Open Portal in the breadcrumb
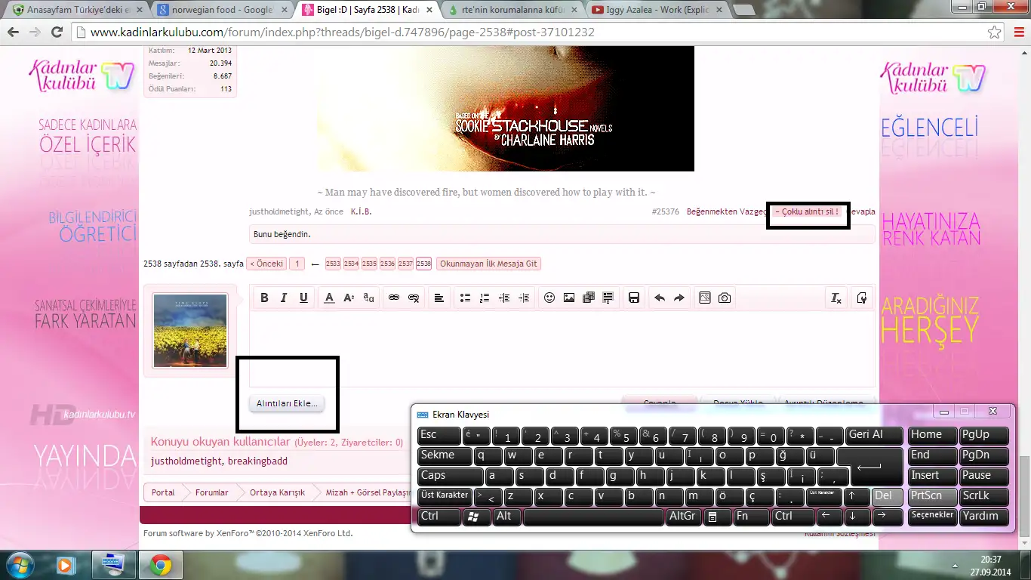 pos(163,492)
